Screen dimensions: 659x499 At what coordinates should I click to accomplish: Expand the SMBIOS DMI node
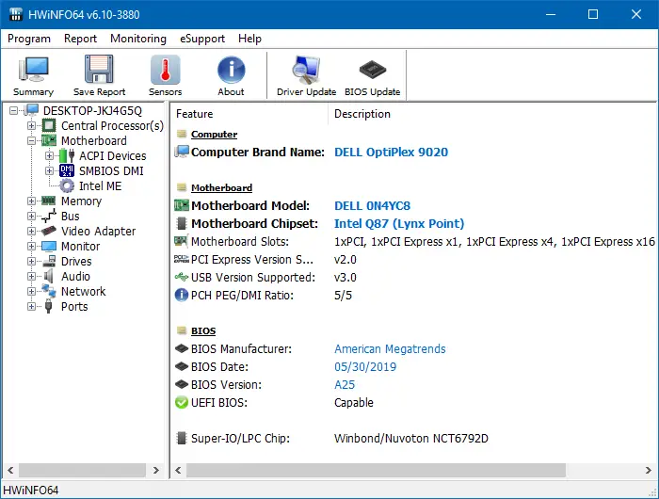pos(50,171)
